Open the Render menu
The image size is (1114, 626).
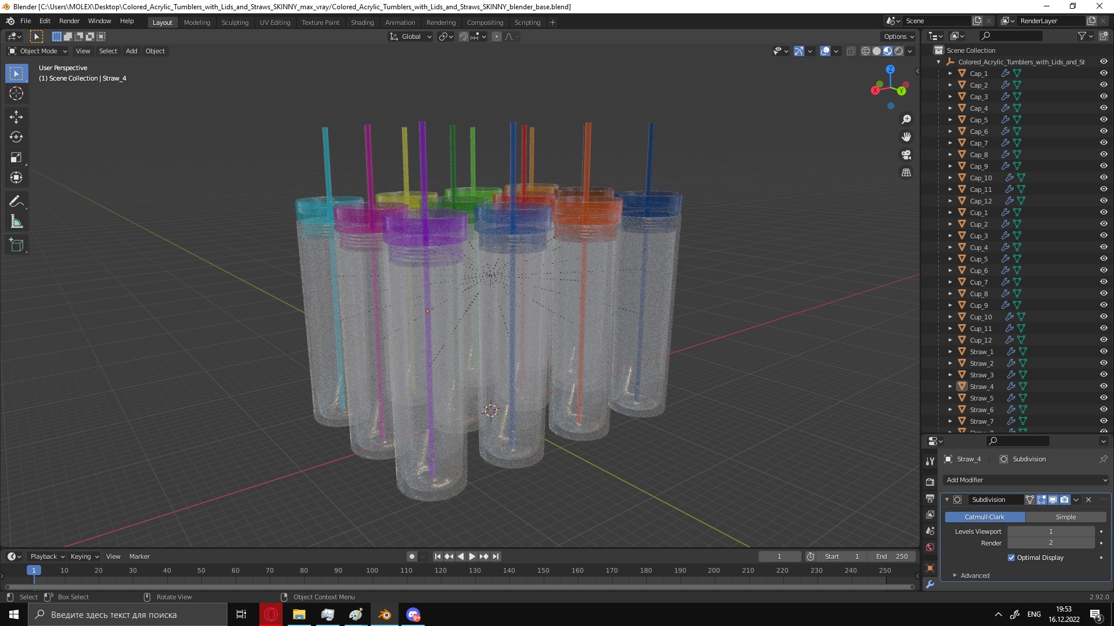(69, 21)
